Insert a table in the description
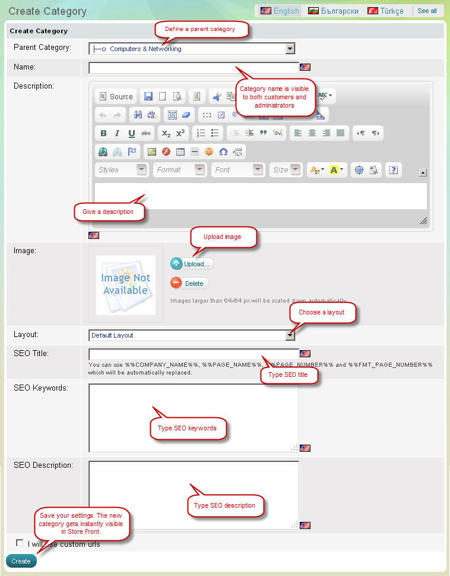 pyautogui.click(x=180, y=152)
